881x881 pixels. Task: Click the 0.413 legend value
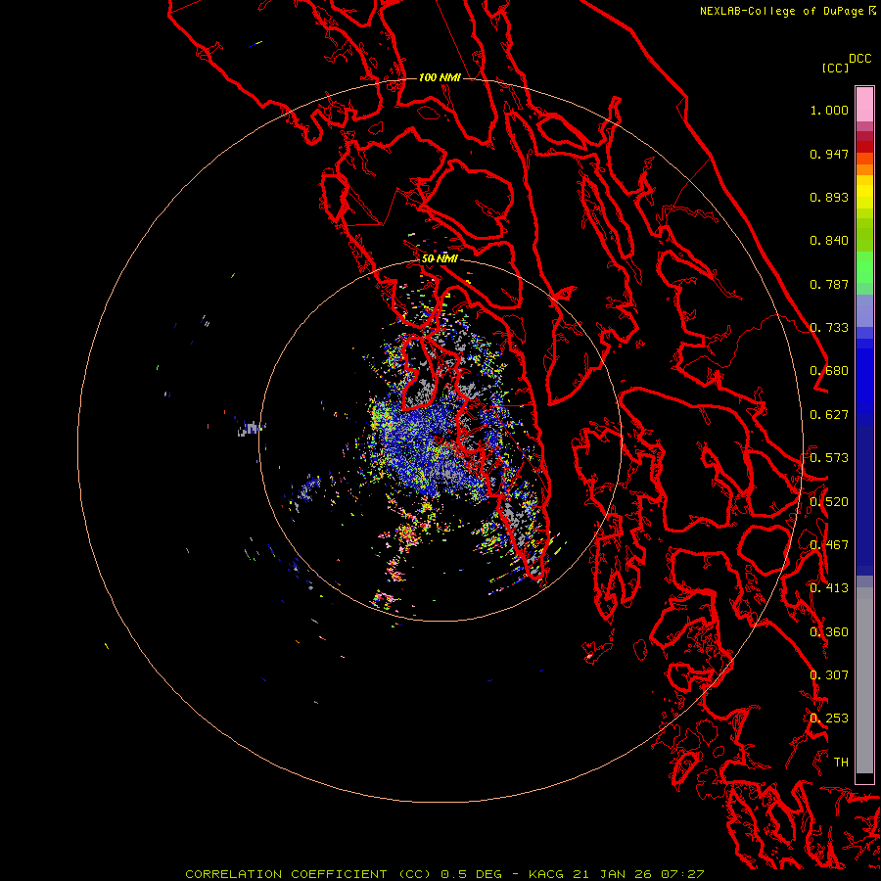pos(829,588)
